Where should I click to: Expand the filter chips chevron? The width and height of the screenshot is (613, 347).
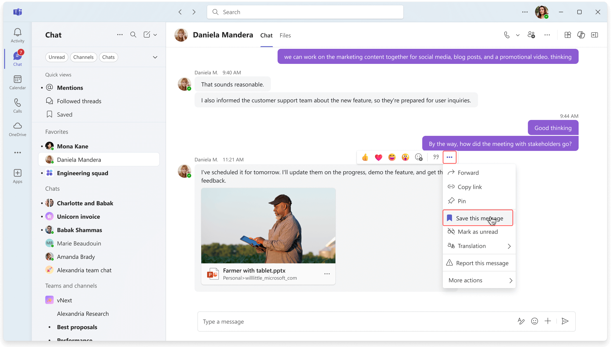[155, 57]
